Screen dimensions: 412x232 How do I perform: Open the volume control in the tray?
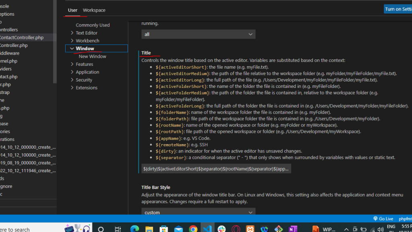[x=380, y=230]
